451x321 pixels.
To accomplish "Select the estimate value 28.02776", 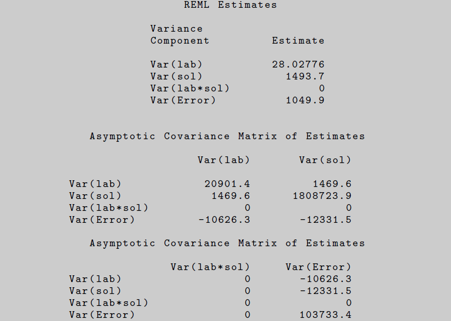I will [x=298, y=64].
